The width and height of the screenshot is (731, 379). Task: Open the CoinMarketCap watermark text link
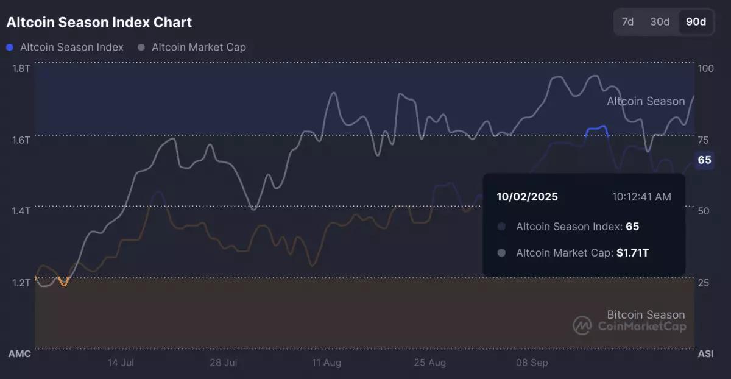[x=642, y=327]
